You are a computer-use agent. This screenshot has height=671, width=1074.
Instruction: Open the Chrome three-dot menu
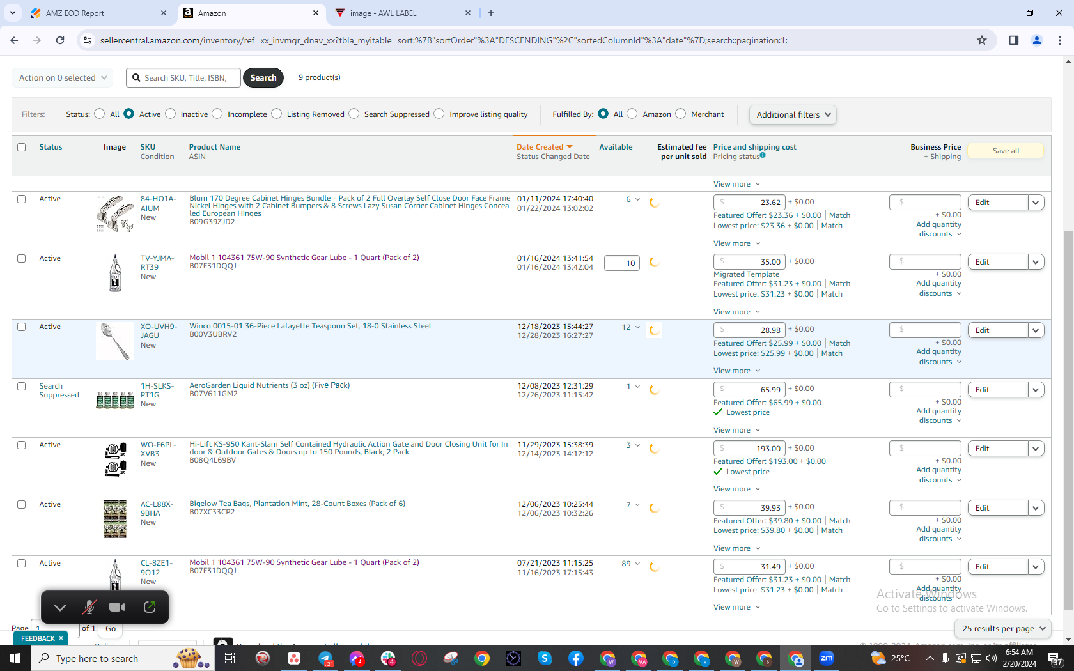[x=1060, y=40]
